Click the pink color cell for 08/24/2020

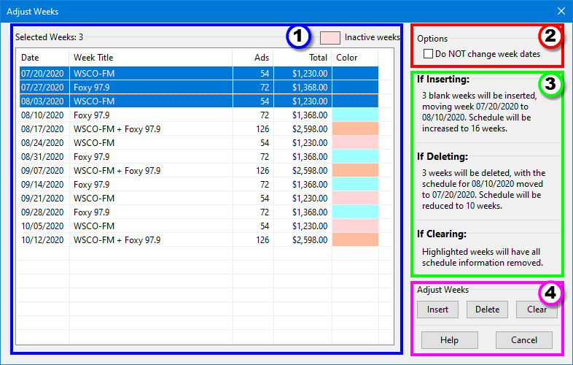tap(355, 143)
